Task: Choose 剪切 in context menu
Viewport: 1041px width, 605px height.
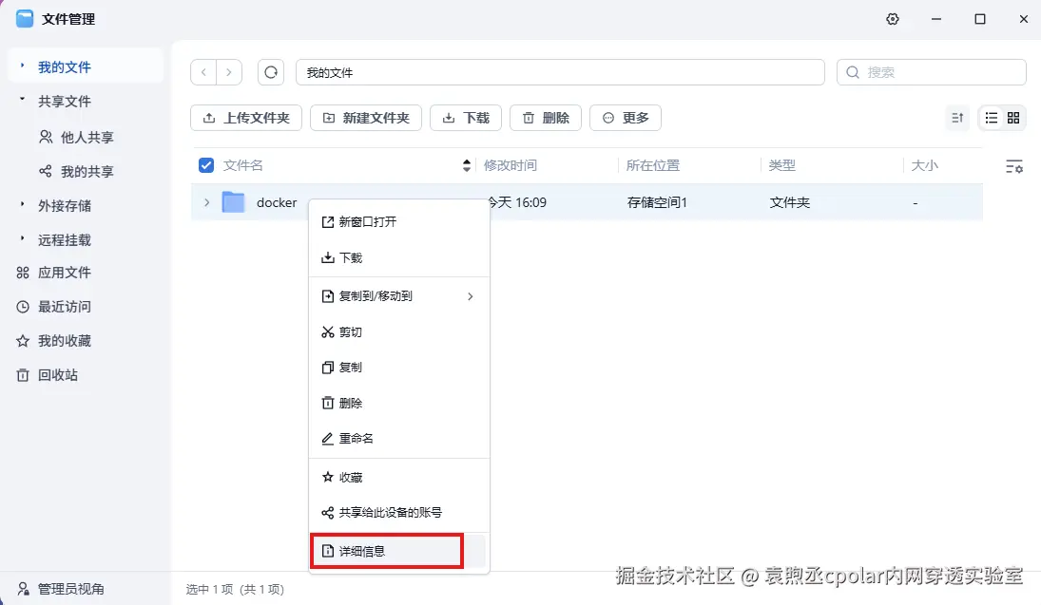Action: click(x=399, y=332)
